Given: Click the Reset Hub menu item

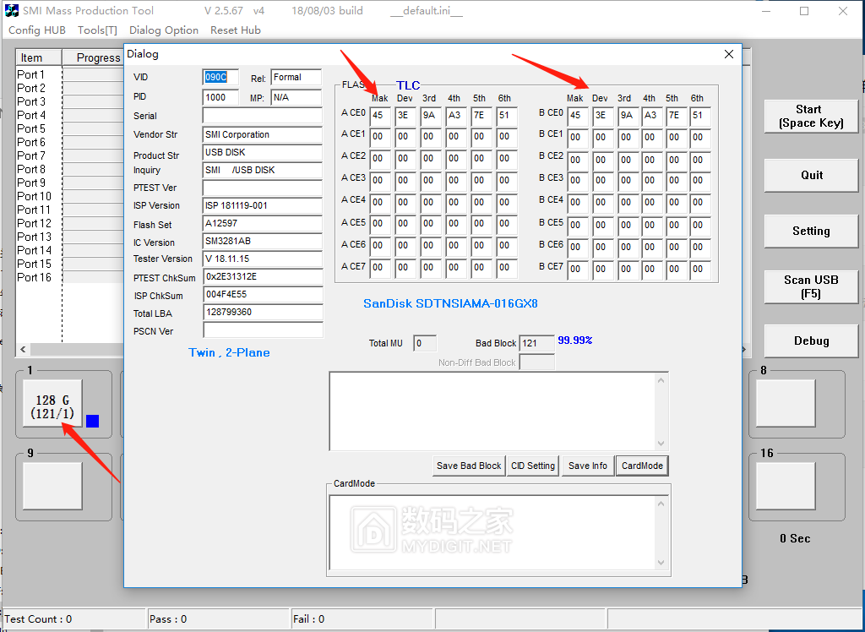Looking at the screenshot, I should [236, 30].
